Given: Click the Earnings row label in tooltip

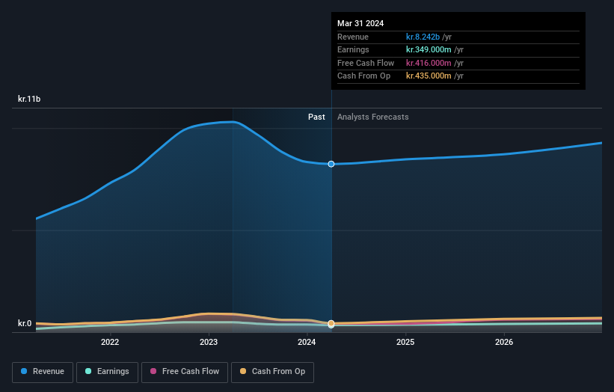Looking at the screenshot, I should point(353,49).
